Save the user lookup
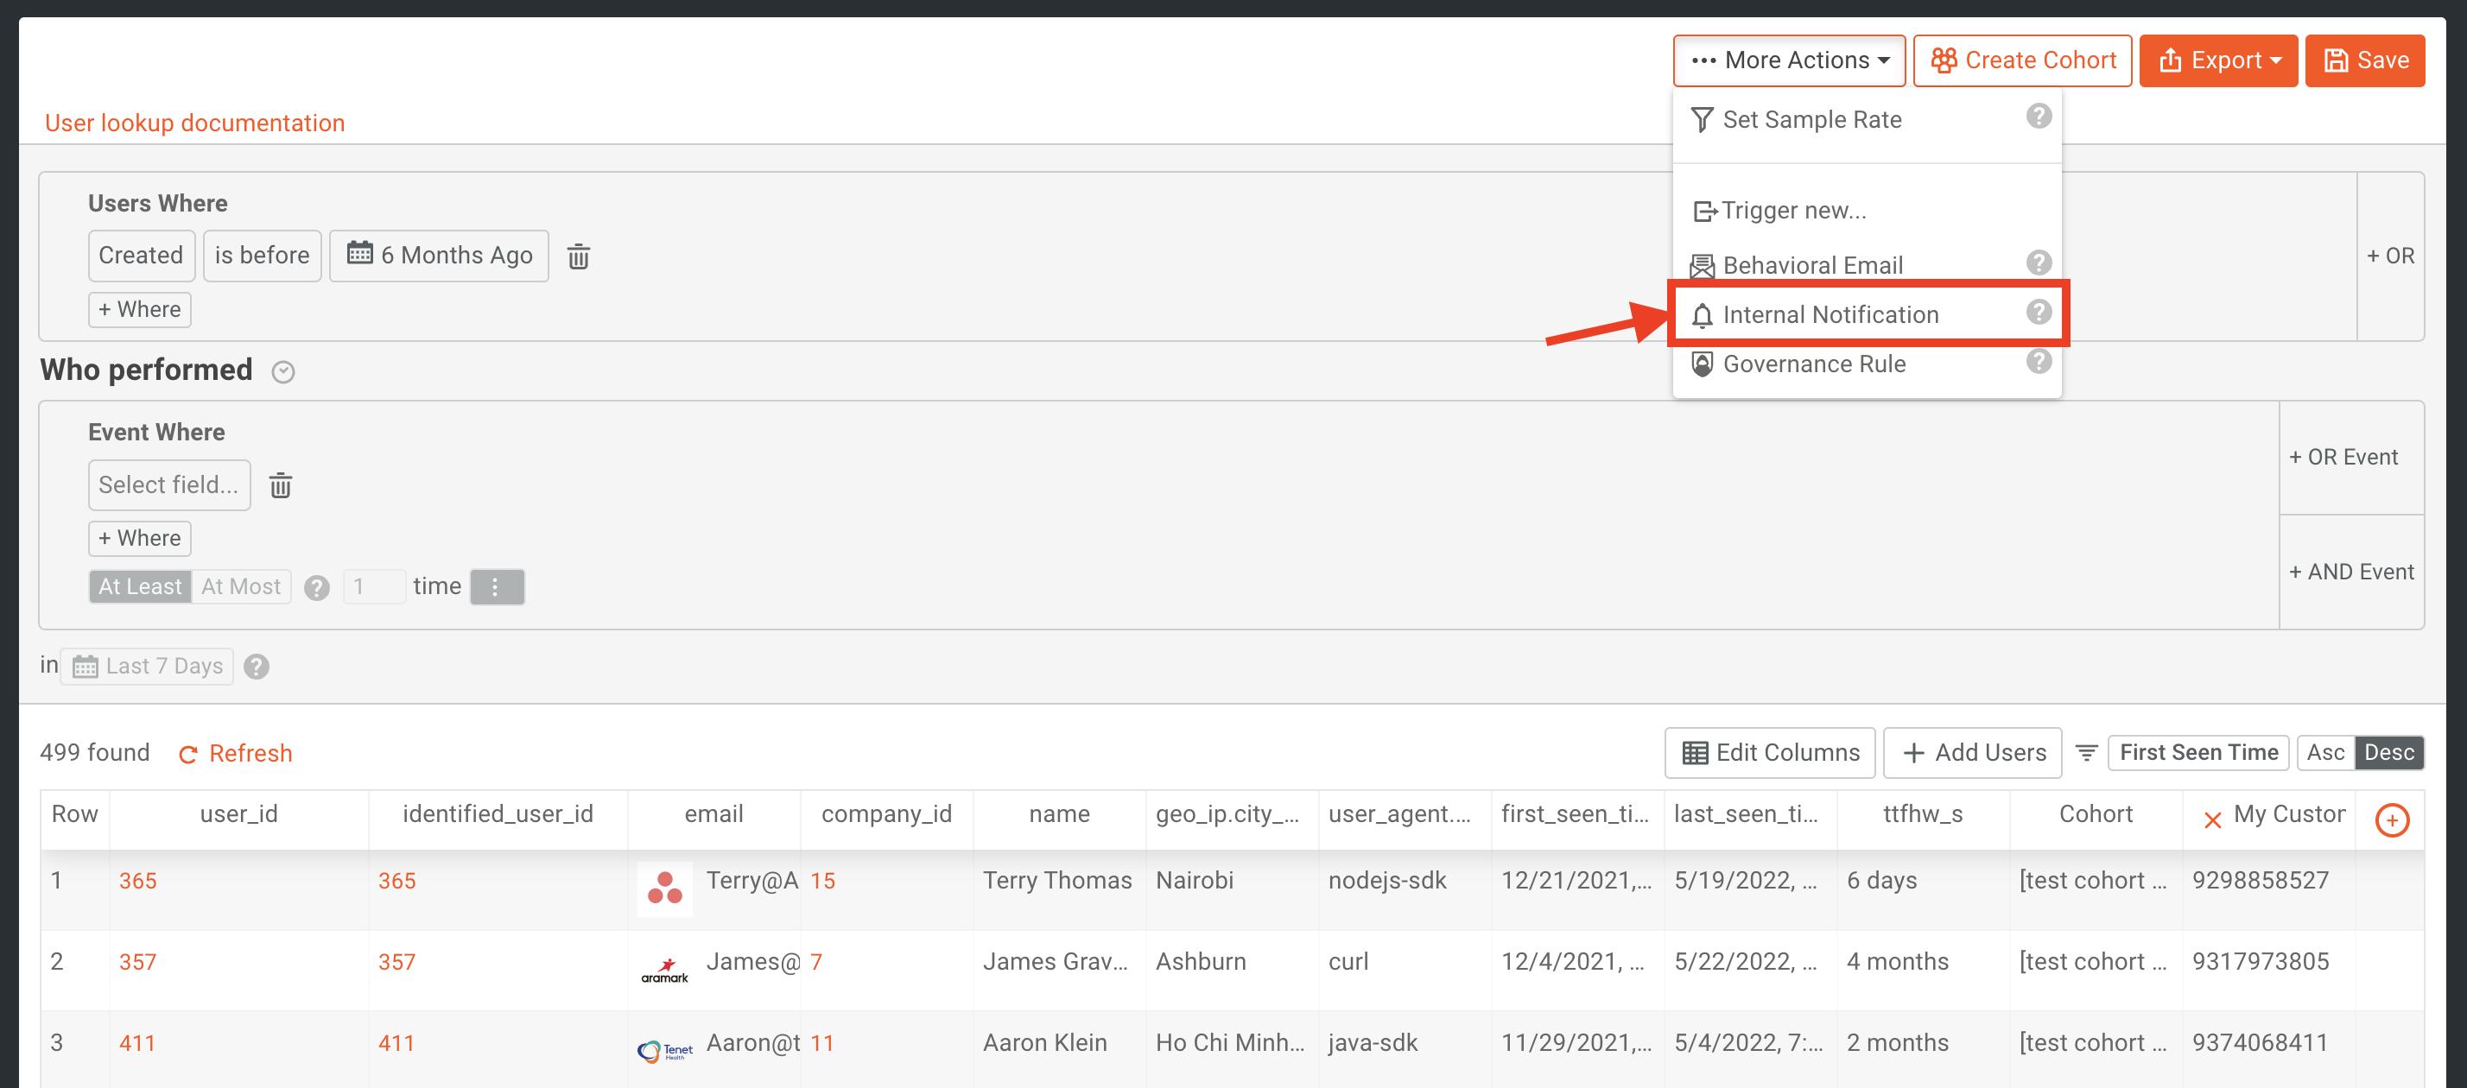The width and height of the screenshot is (2467, 1088). tap(2363, 60)
